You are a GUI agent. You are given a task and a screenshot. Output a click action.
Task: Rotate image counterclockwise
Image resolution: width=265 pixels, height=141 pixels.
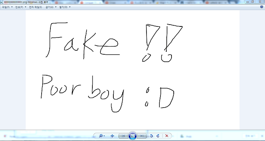[151, 136]
